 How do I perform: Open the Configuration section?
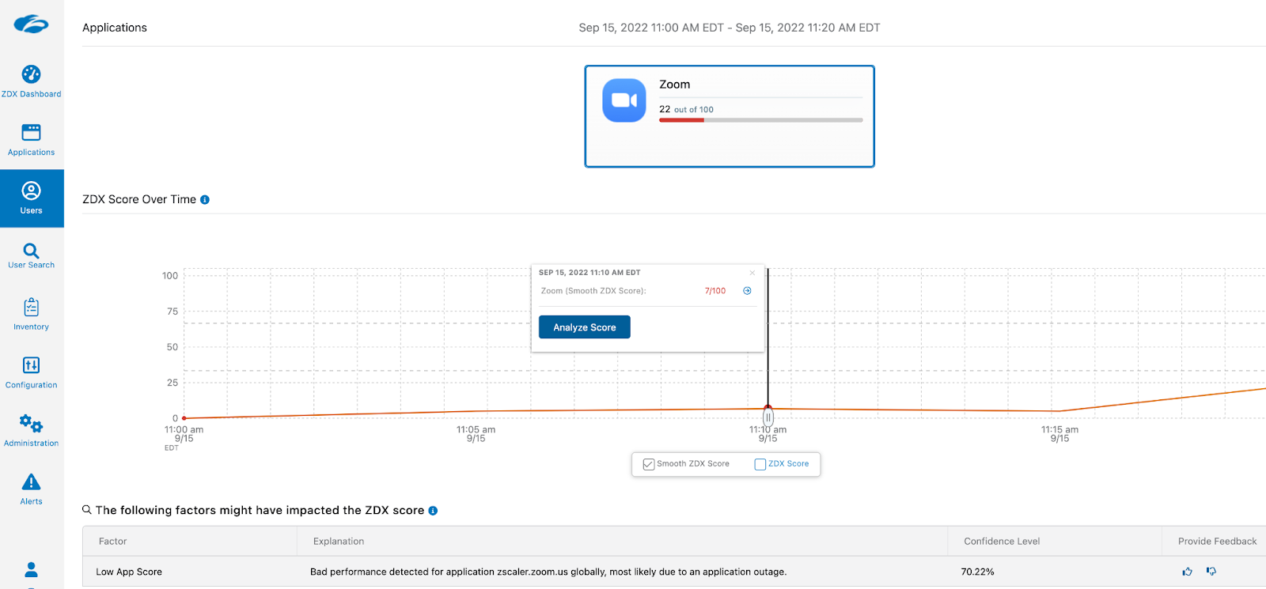31,373
